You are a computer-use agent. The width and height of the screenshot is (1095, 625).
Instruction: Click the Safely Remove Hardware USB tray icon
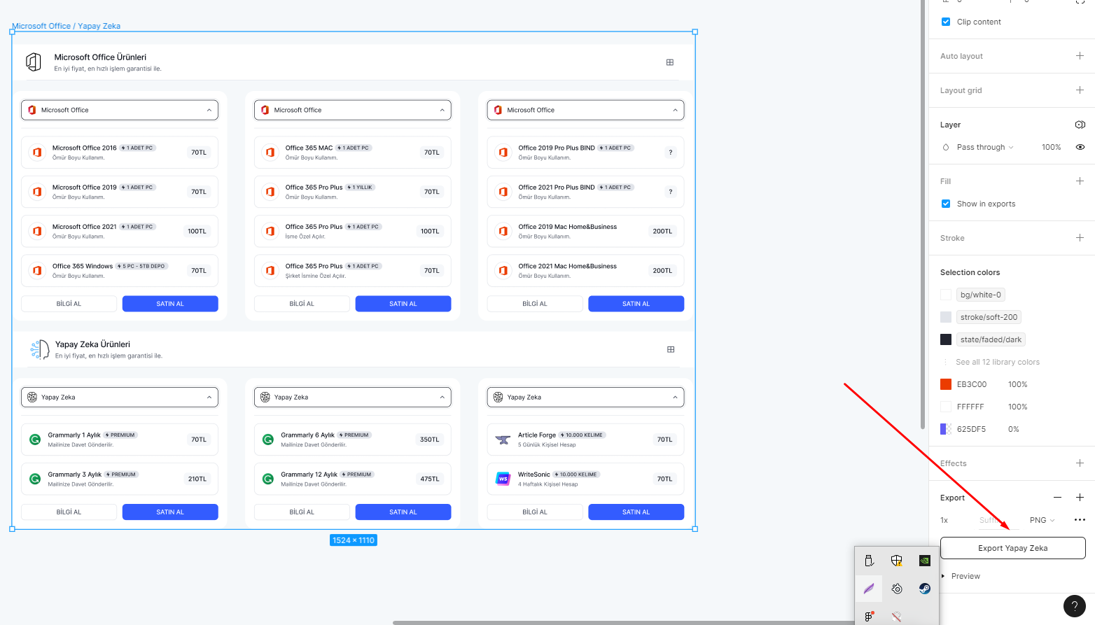[869, 561]
